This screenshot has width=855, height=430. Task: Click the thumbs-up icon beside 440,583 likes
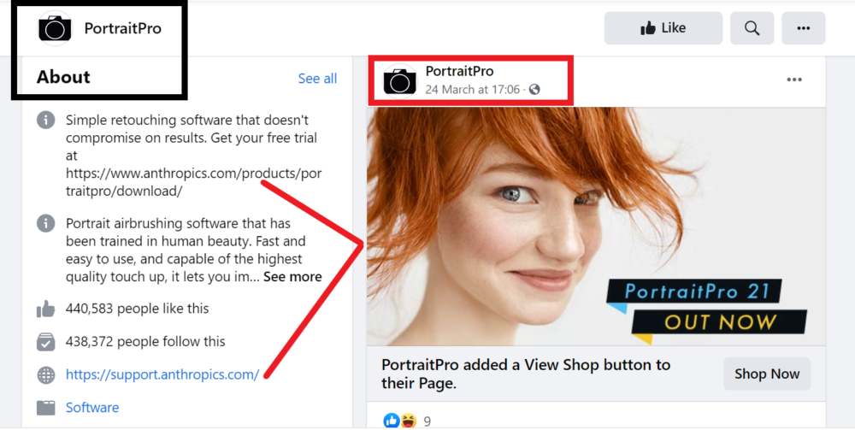(46, 309)
